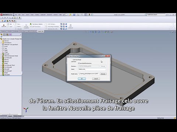Click the PropertyManager tab icon

(x=4, y=34)
